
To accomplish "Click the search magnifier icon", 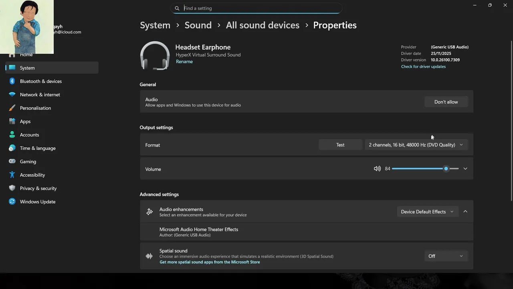I will [x=177, y=8].
